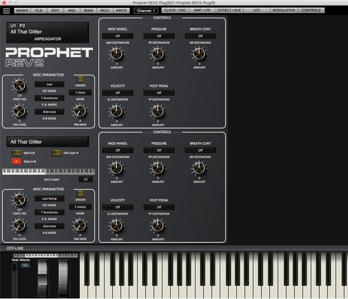
Task: Change lower Key Mode Last Retrig
Action: coord(49,199)
